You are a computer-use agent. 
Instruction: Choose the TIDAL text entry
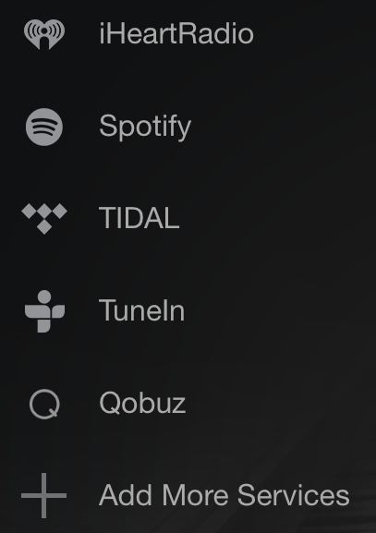pyautogui.click(x=139, y=218)
